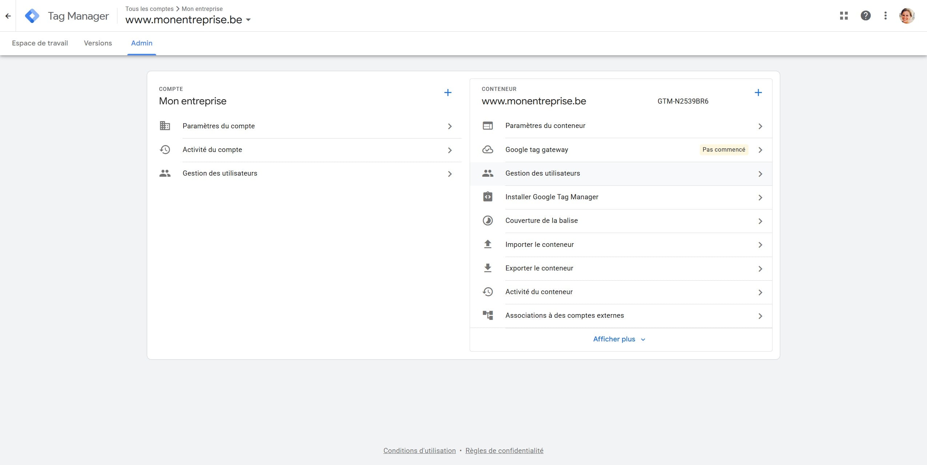This screenshot has height=465, width=927.
Task: Open the Google apps grid icon
Action: pos(844,16)
